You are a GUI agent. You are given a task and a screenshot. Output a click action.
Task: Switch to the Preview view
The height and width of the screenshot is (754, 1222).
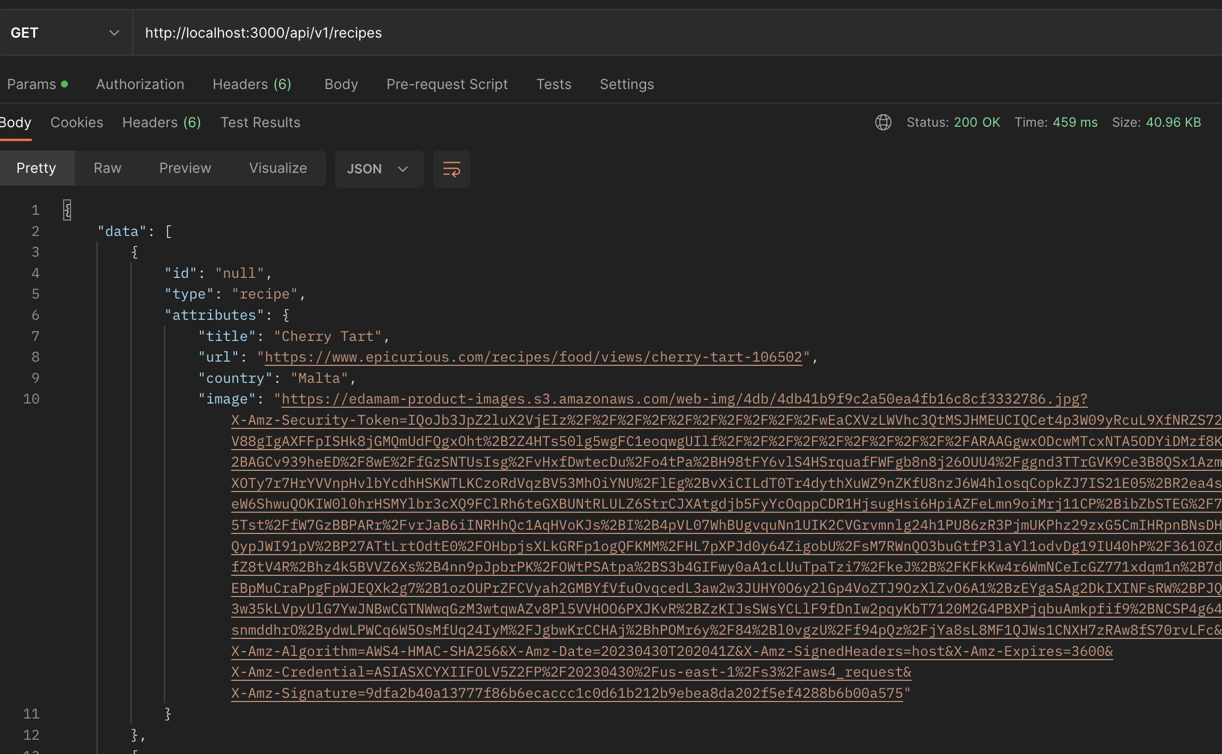[185, 168]
